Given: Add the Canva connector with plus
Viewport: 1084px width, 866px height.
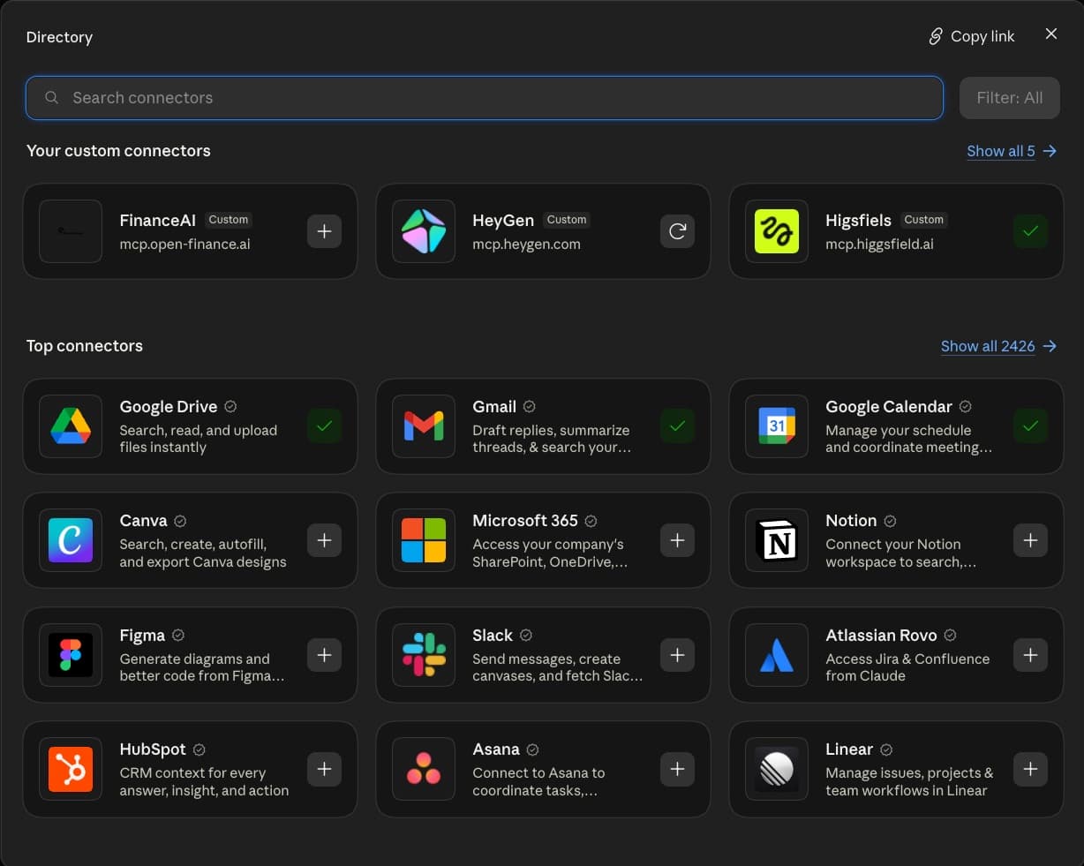Looking at the screenshot, I should (324, 540).
